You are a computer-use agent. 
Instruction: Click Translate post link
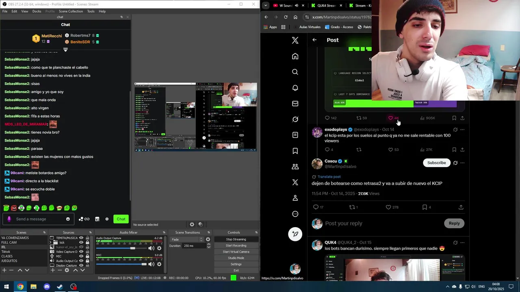coord(329,177)
